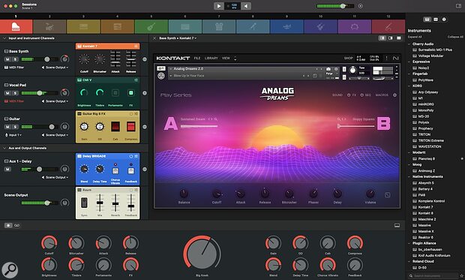
Task: Show effects browser icon in sidebar
Action: [436, 20]
